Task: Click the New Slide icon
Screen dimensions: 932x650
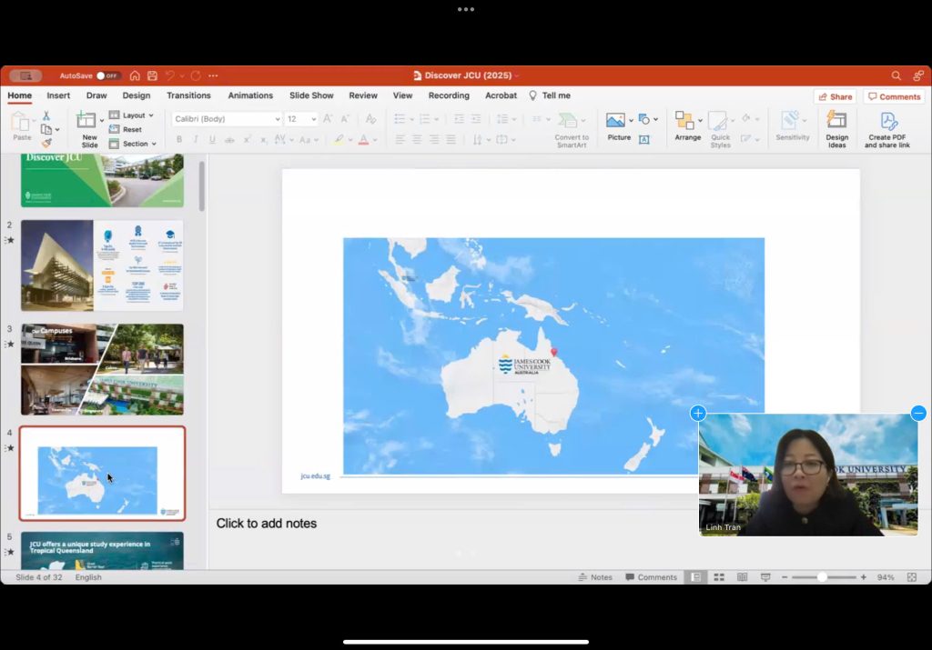Action: 86,120
